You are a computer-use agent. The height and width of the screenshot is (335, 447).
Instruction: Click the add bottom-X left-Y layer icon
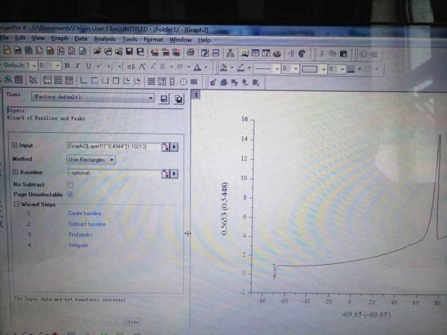[83, 80]
